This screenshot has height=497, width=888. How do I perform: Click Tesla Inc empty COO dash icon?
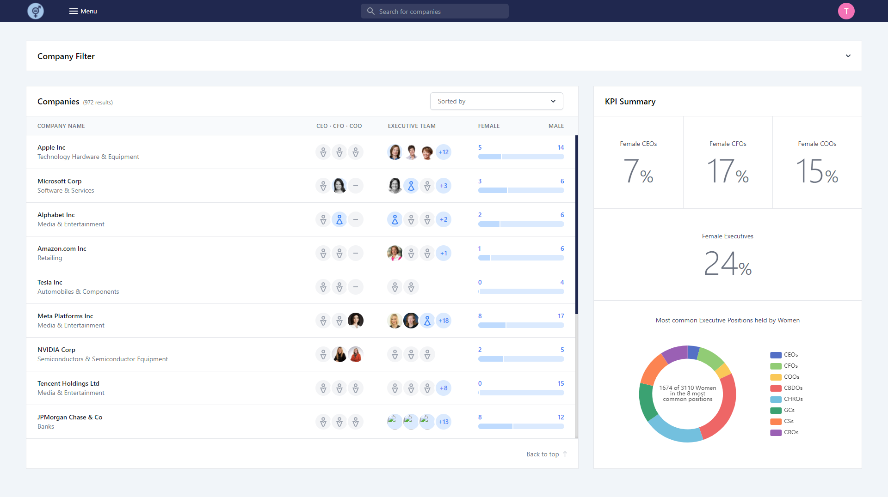(x=356, y=287)
